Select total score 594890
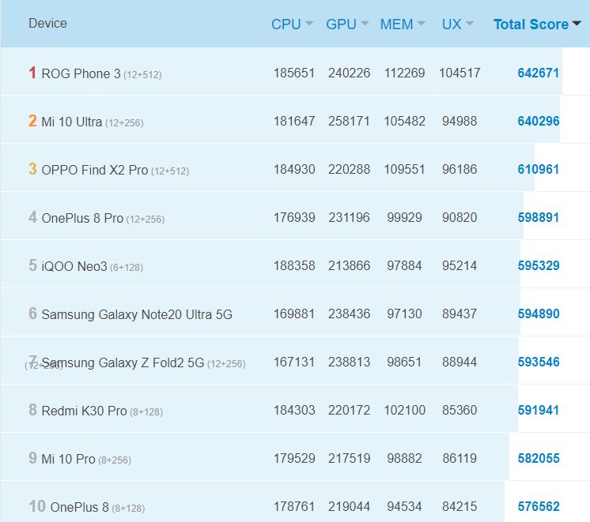 tap(539, 314)
